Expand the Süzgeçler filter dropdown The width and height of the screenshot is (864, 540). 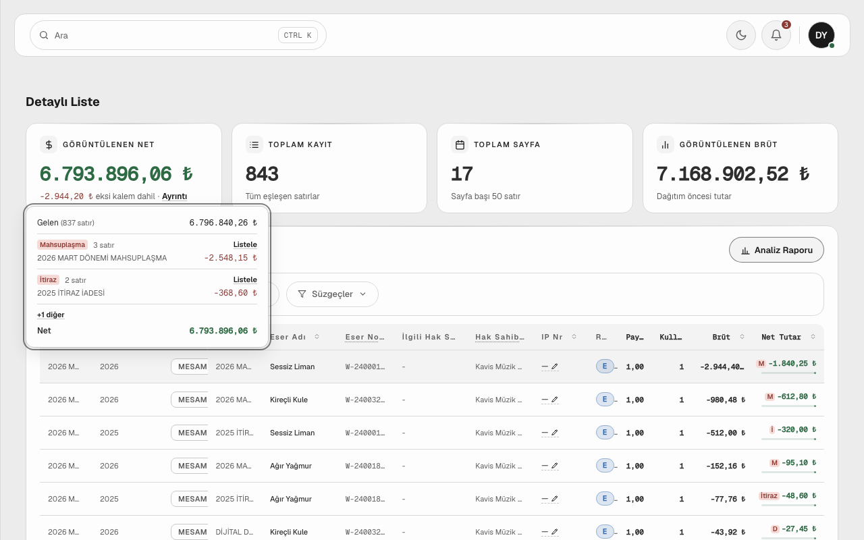pos(332,294)
